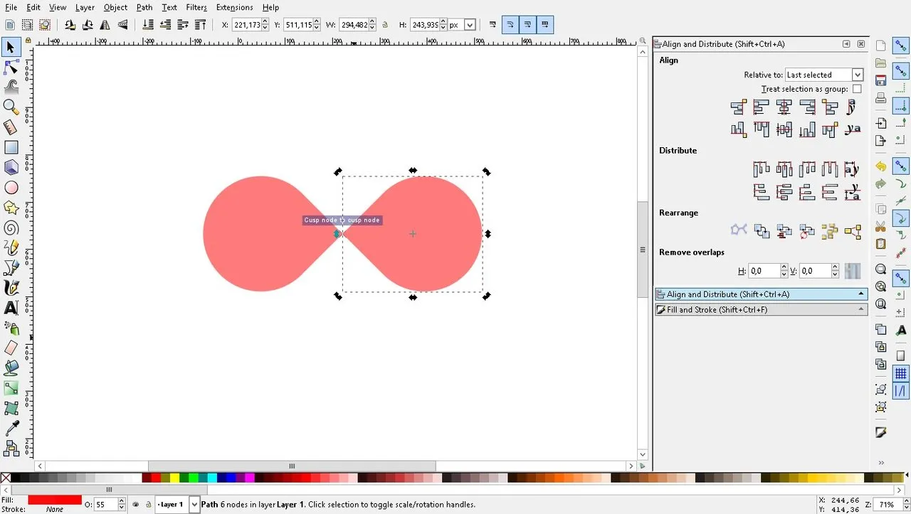This screenshot has width=911, height=514.
Task: Expand the Fill and Stroke panel
Action: (761, 310)
